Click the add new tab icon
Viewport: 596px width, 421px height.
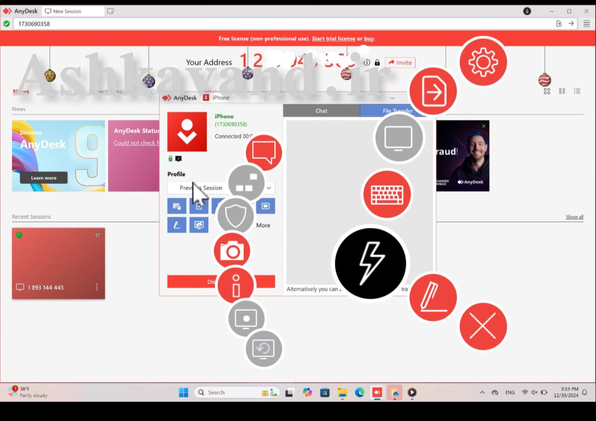coord(110,11)
